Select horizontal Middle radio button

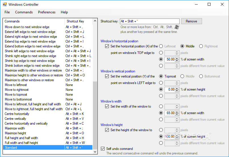182,46
